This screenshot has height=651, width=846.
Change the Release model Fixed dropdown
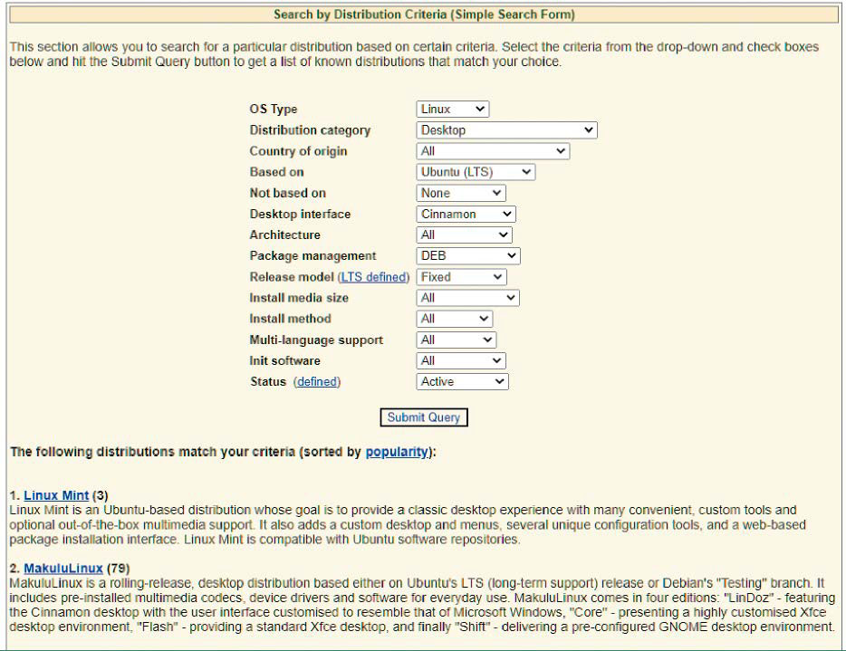click(x=462, y=277)
